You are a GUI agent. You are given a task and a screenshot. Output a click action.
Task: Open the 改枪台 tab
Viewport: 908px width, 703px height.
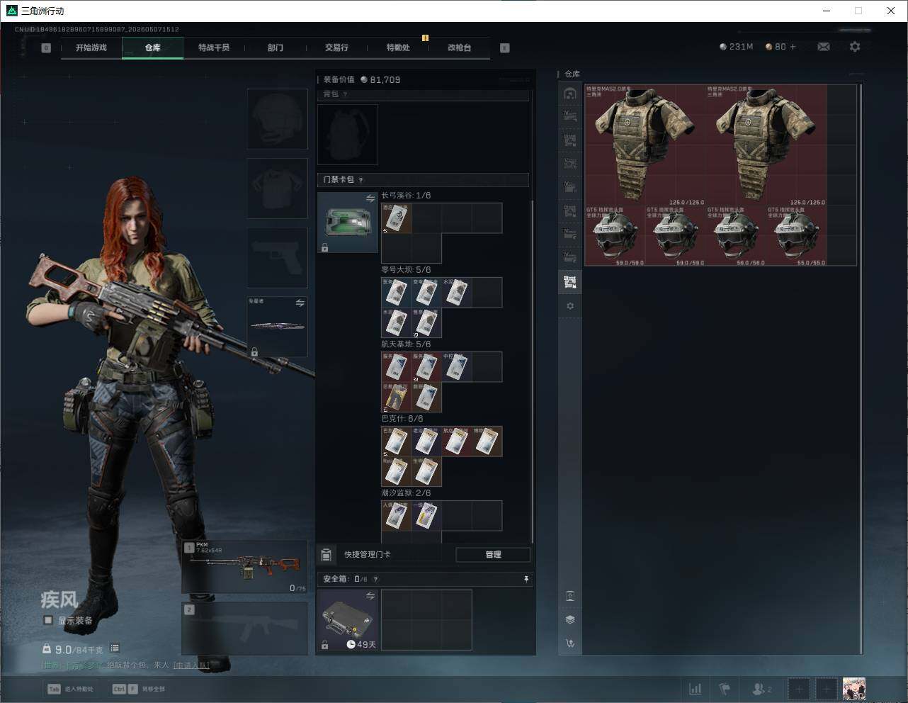(x=459, y=47)
